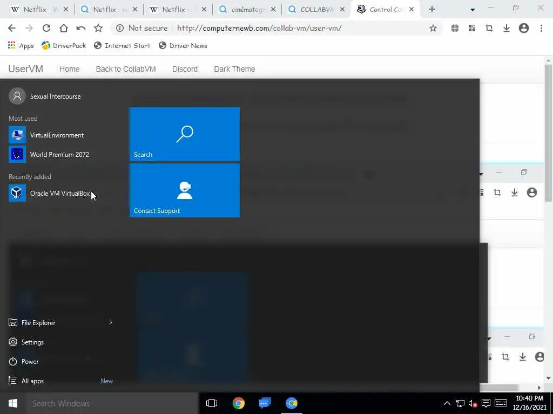The height and width of the screenshot is (414, 553).
Task: Open Apps bookmark grid icon
Action: 12,45
